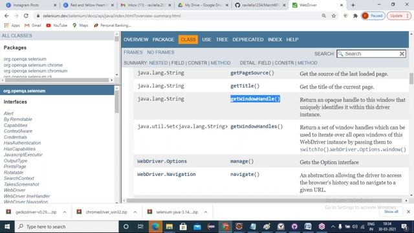Image resolution: width=414 pixels, height=233 pixels.
Task: Bookmark this page with the star icon
Action: [334, 16]
